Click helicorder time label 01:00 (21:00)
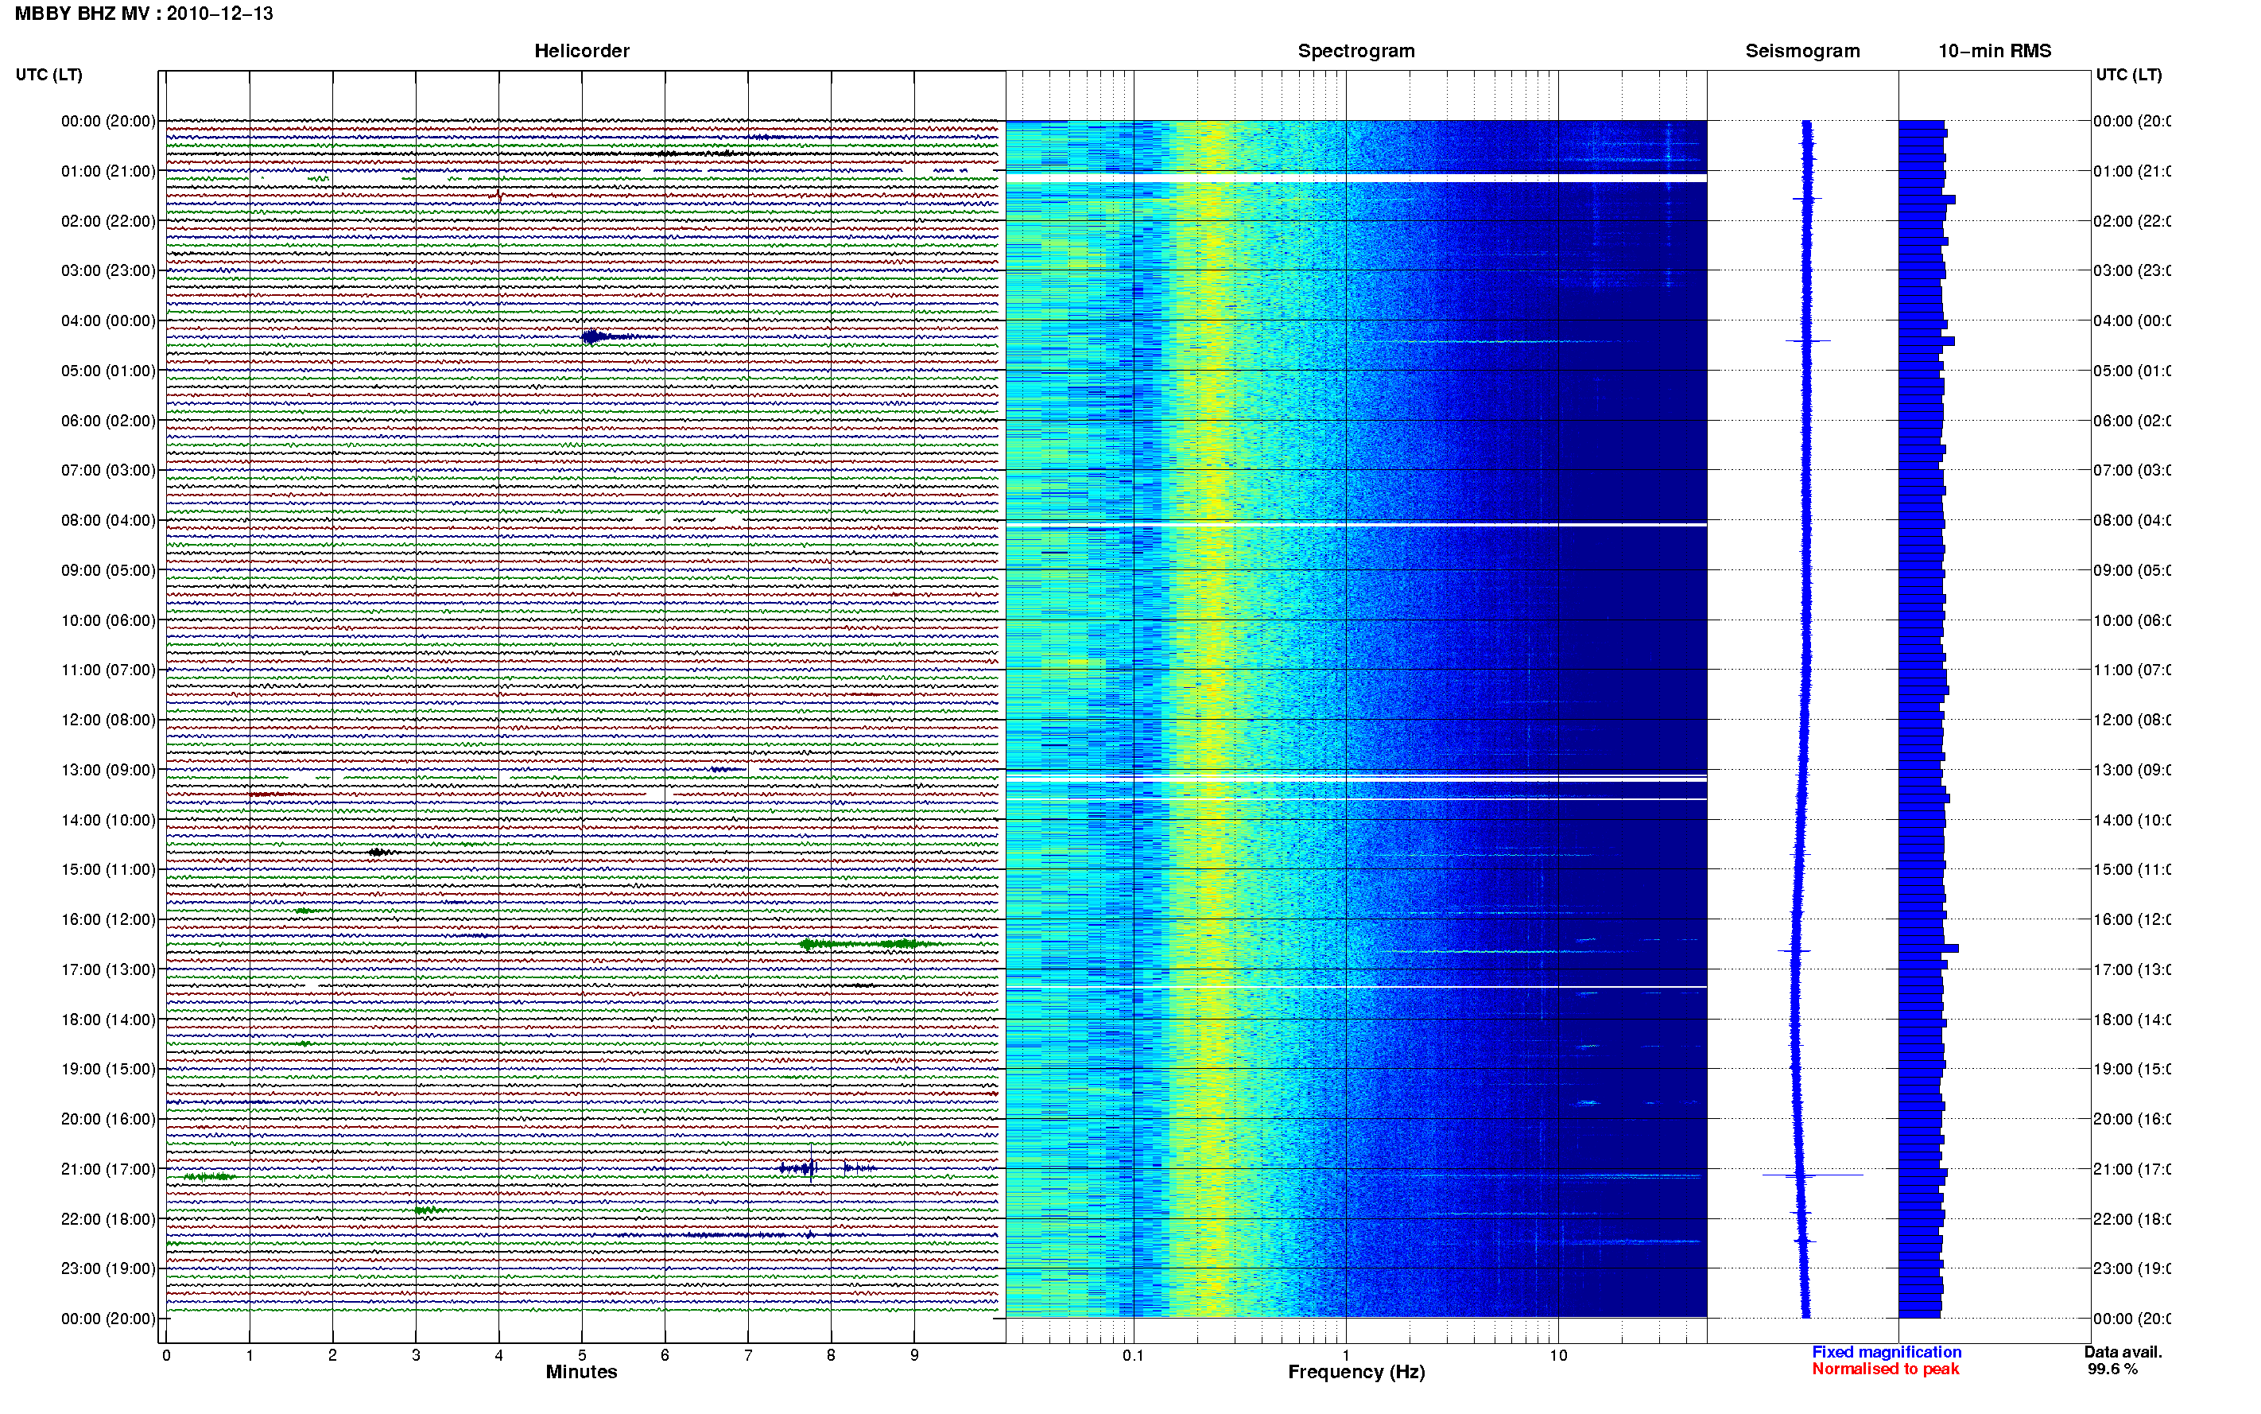This screenshot has width=2261, height=1414. click(108, 171)
